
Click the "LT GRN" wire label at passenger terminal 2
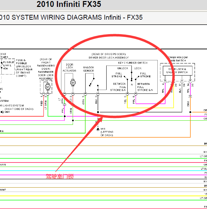46,105
